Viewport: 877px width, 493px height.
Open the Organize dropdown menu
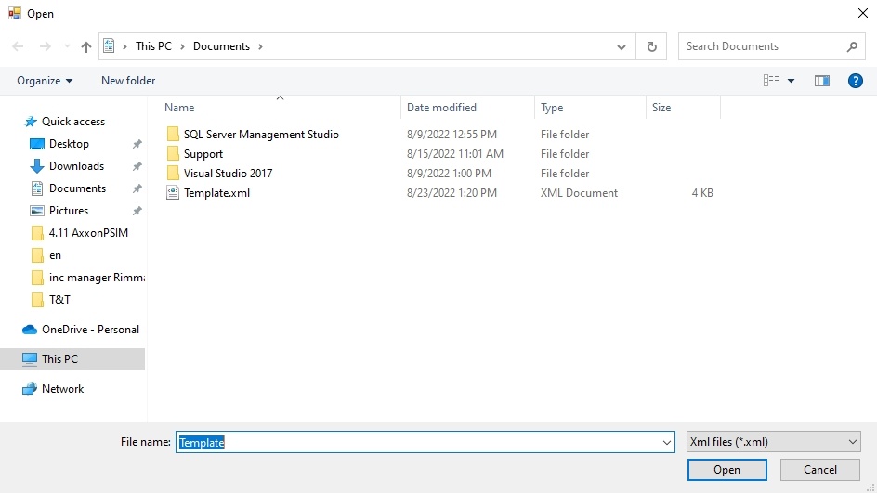click(x=45, y=81)
